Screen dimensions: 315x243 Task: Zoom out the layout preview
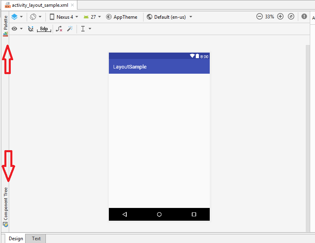click(x=260, y=17)
